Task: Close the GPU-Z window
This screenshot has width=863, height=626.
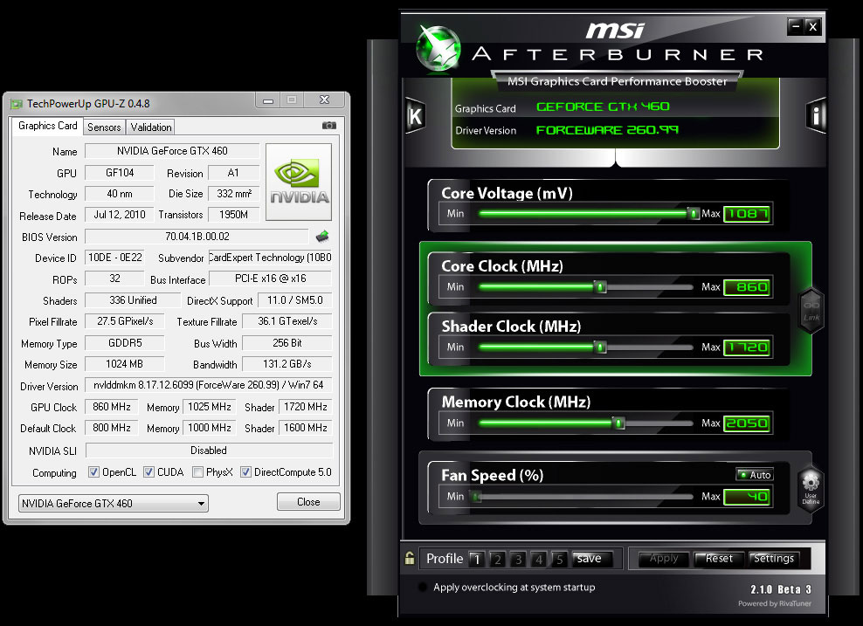Action: pyautogui.click(x=325, y=100)
